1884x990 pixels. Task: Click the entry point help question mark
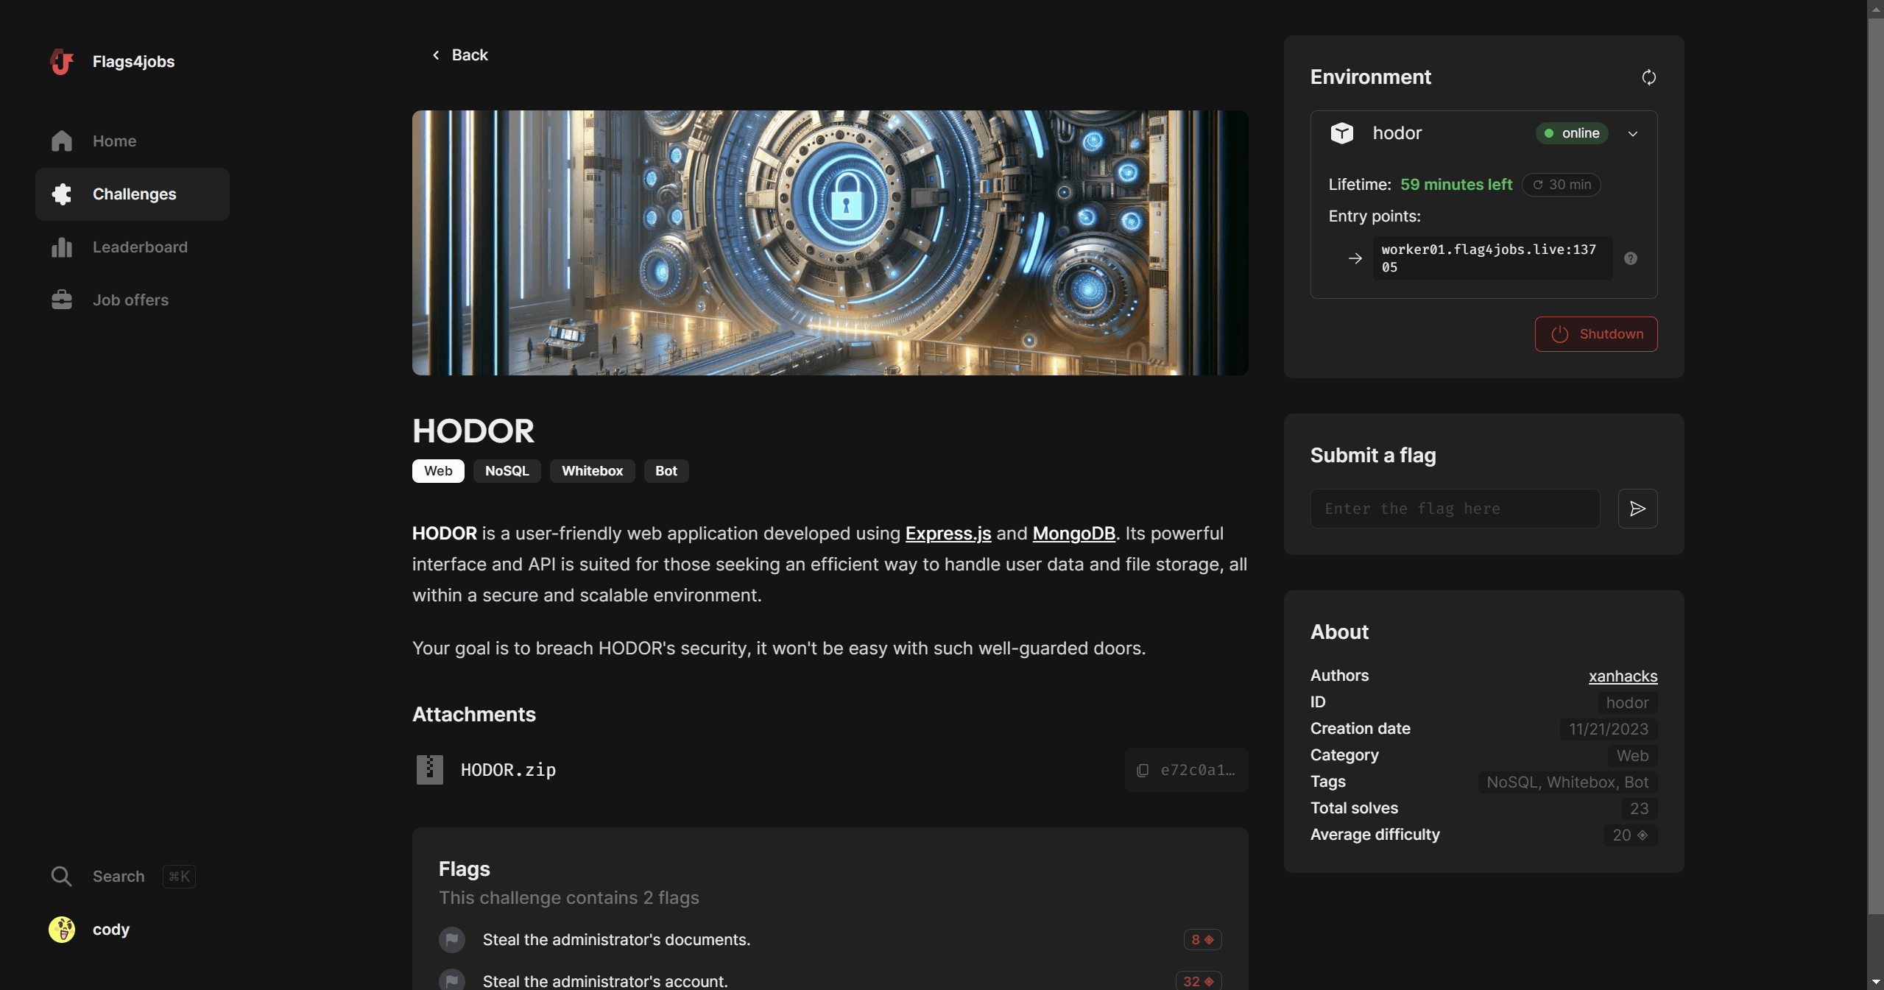click(x=1631, y=258)
